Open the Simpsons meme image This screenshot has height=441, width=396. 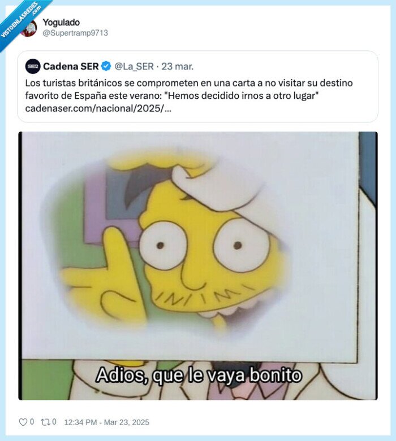point(198,265)
